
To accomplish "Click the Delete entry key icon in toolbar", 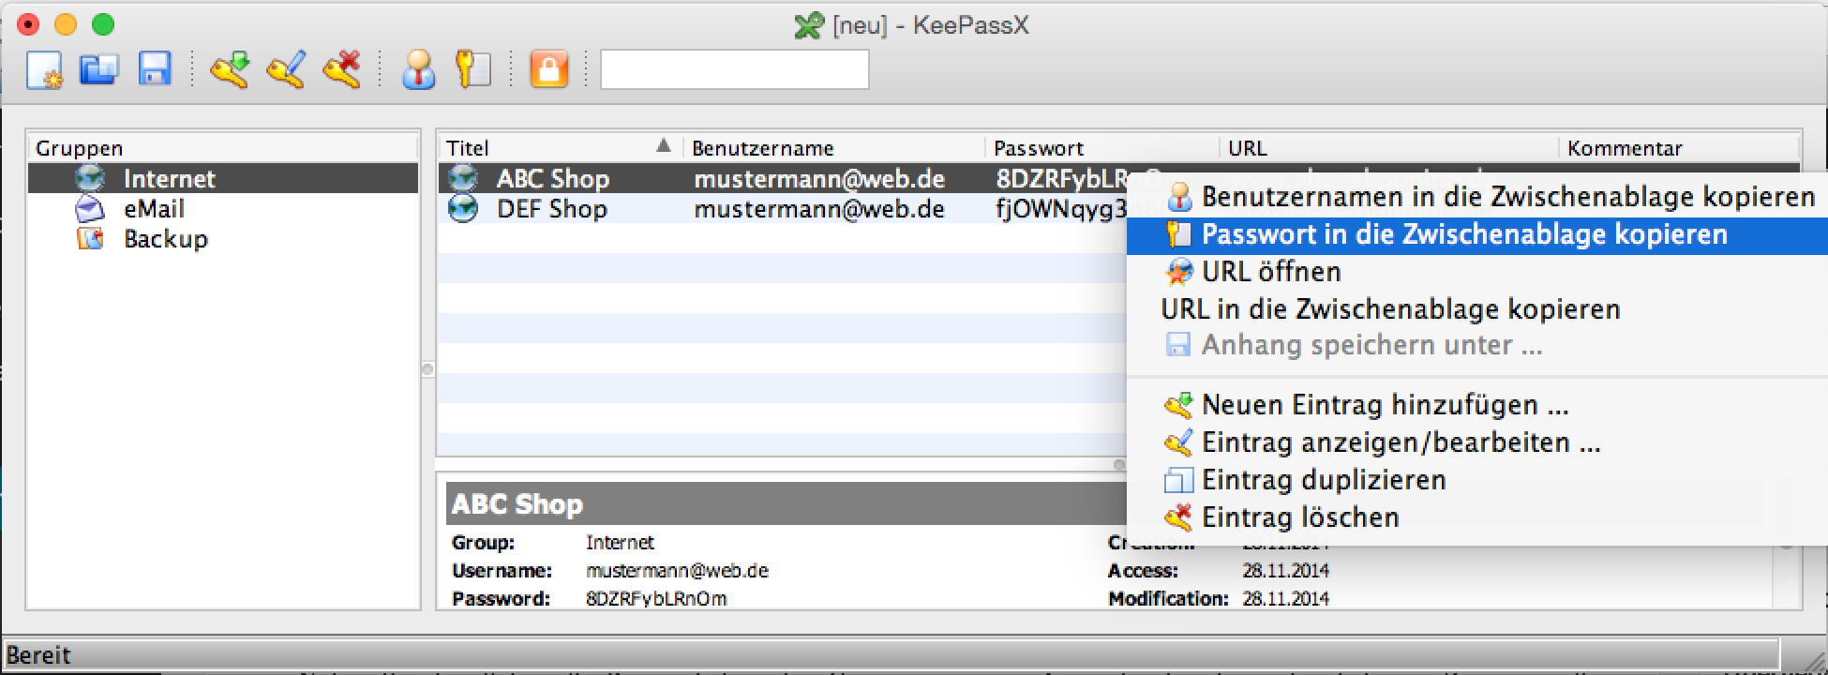I will click(x=342, y=69).
